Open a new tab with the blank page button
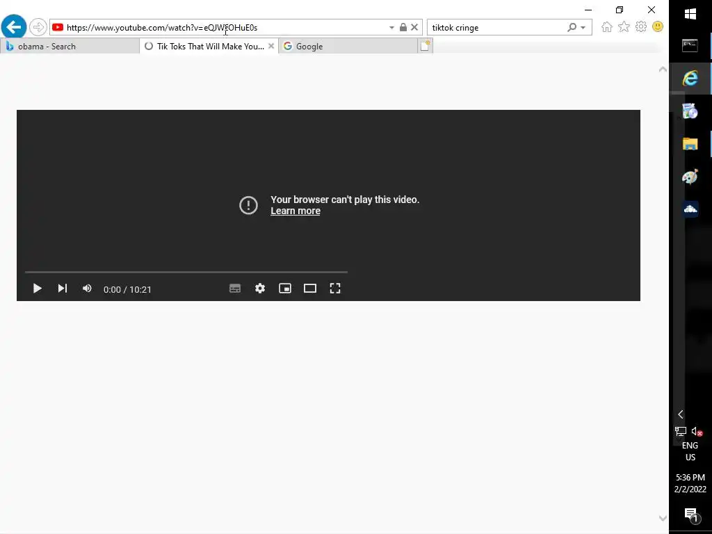This screenshot has height=534, width=712. (425, 46)
